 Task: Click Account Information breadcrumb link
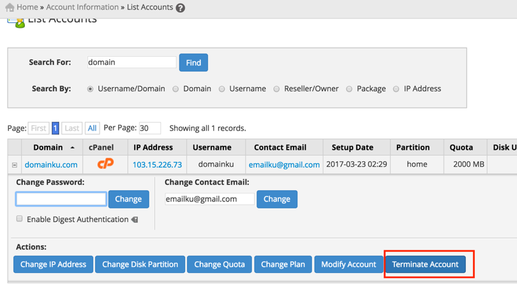82,7
